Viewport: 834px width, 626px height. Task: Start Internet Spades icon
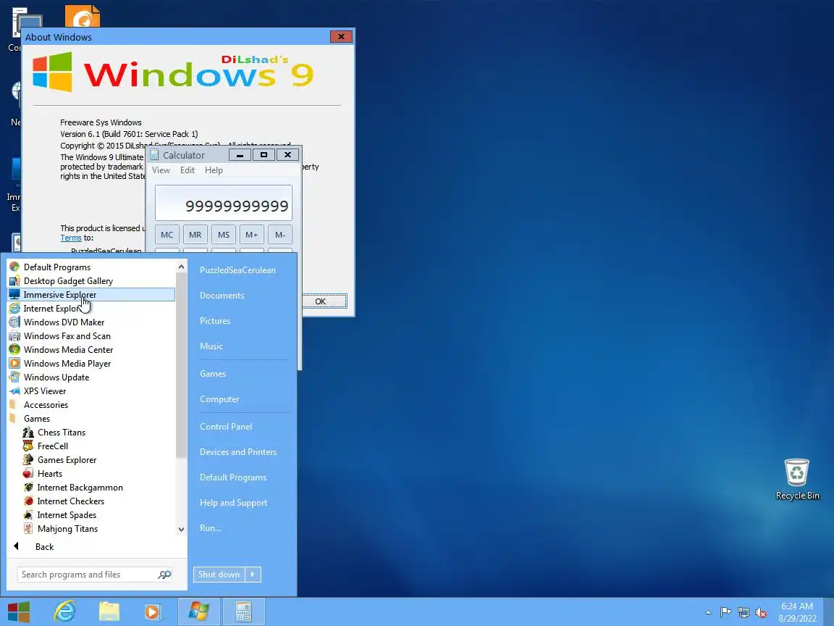point(28,515)
